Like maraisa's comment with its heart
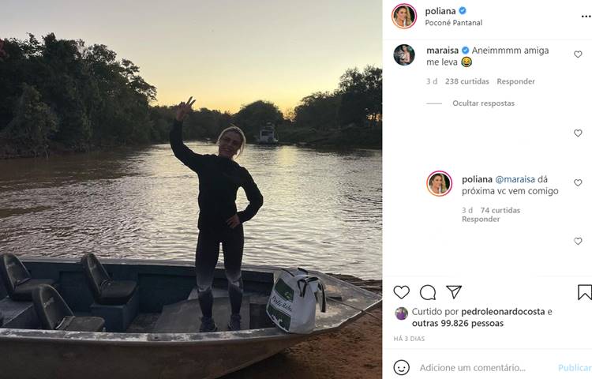This screenshot has height=379, width=592. 578,54
